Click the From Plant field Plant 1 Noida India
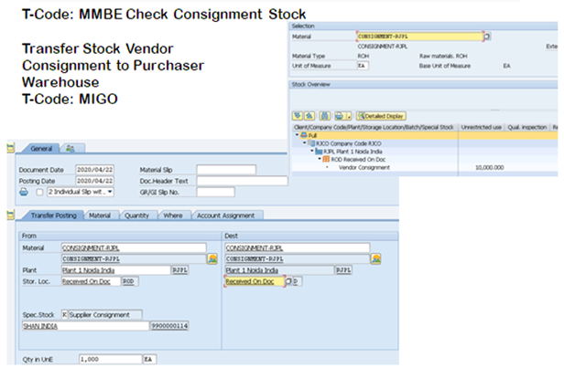 point(115,270)
